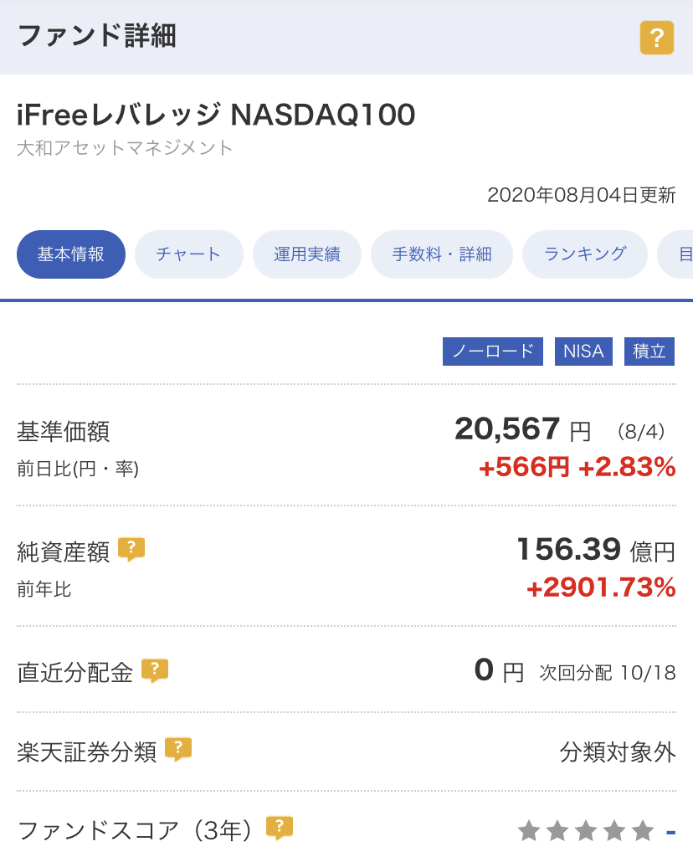Tap help icon beside 直近分配金

[155, 670]
